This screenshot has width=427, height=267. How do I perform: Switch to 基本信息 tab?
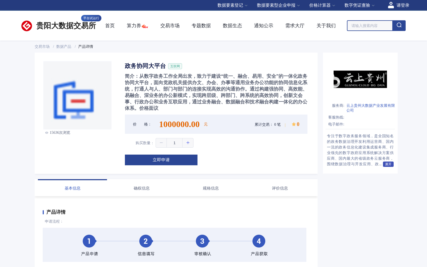(x=73, y=188)
